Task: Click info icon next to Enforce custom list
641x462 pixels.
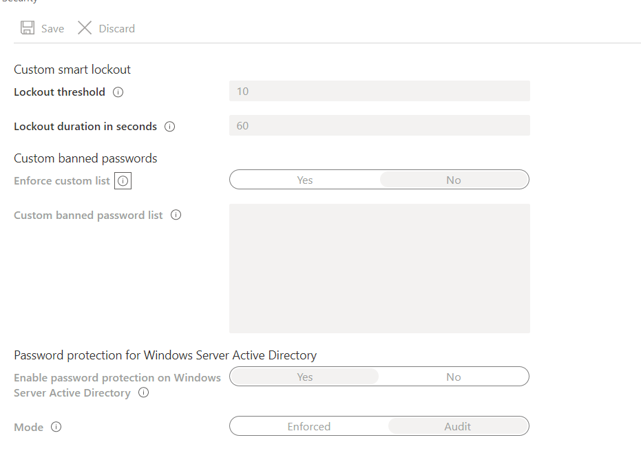Action: 123,181
